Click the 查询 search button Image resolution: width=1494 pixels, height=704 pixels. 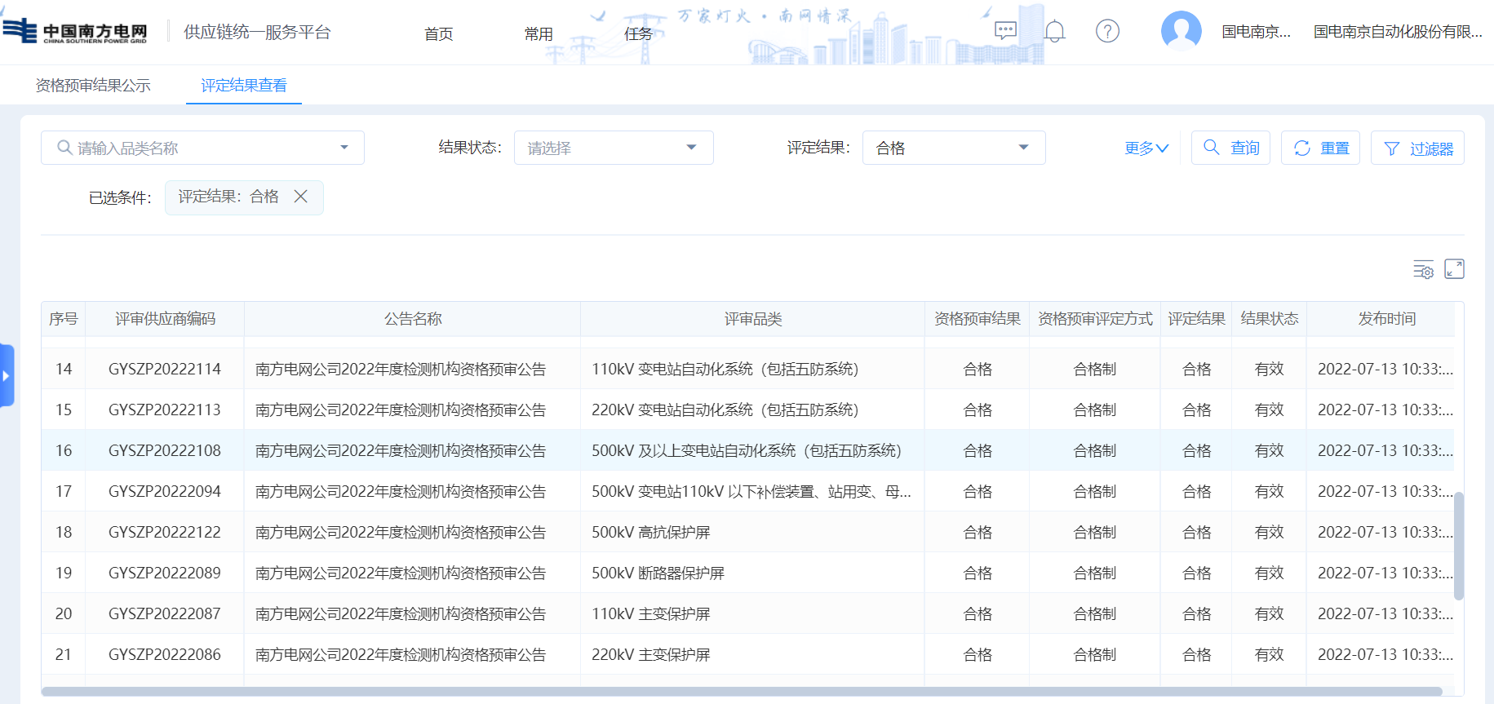tap(1230, 148)
